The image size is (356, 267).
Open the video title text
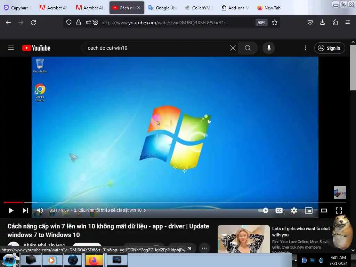(108, 230)
